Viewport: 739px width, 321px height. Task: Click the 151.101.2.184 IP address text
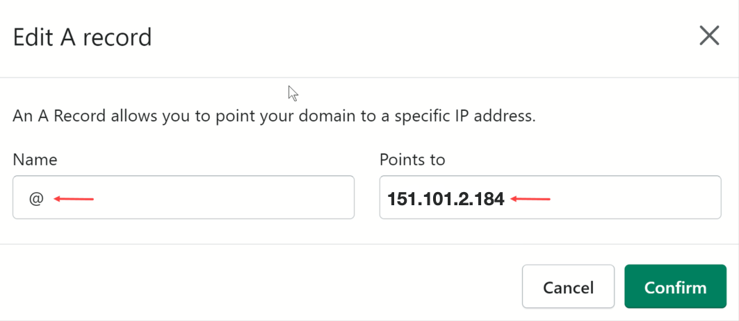coord(446,198)
